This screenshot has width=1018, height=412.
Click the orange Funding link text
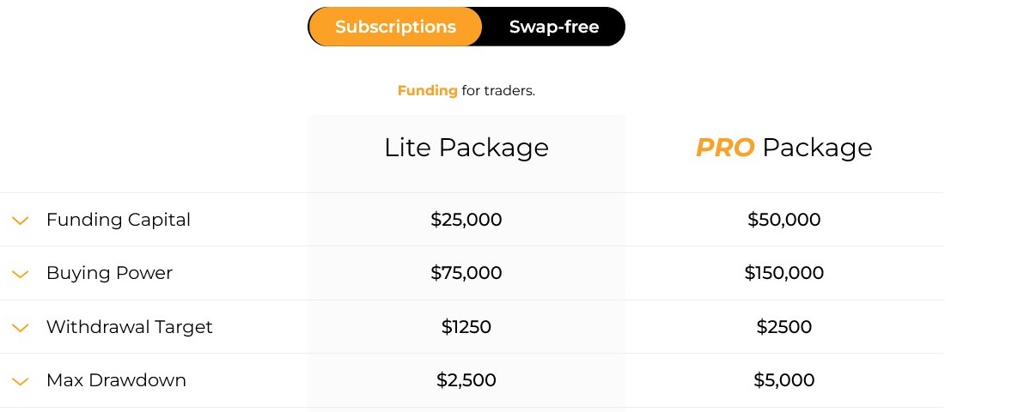point(427,91)
